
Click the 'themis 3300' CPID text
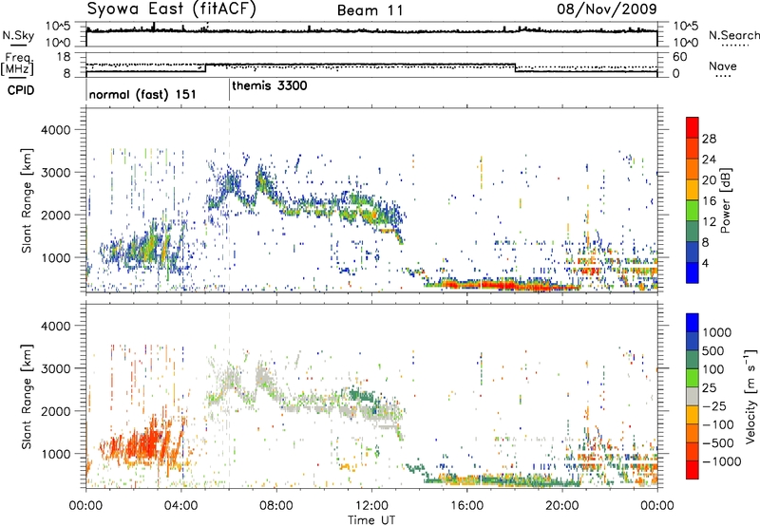tap(270, 86)
